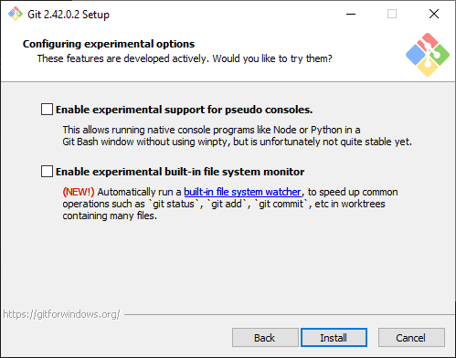The image size is (456, 358).
Task: Click the 'Configuring experimental options' heading
Action: pyautogui.click(x=109, y=44)
